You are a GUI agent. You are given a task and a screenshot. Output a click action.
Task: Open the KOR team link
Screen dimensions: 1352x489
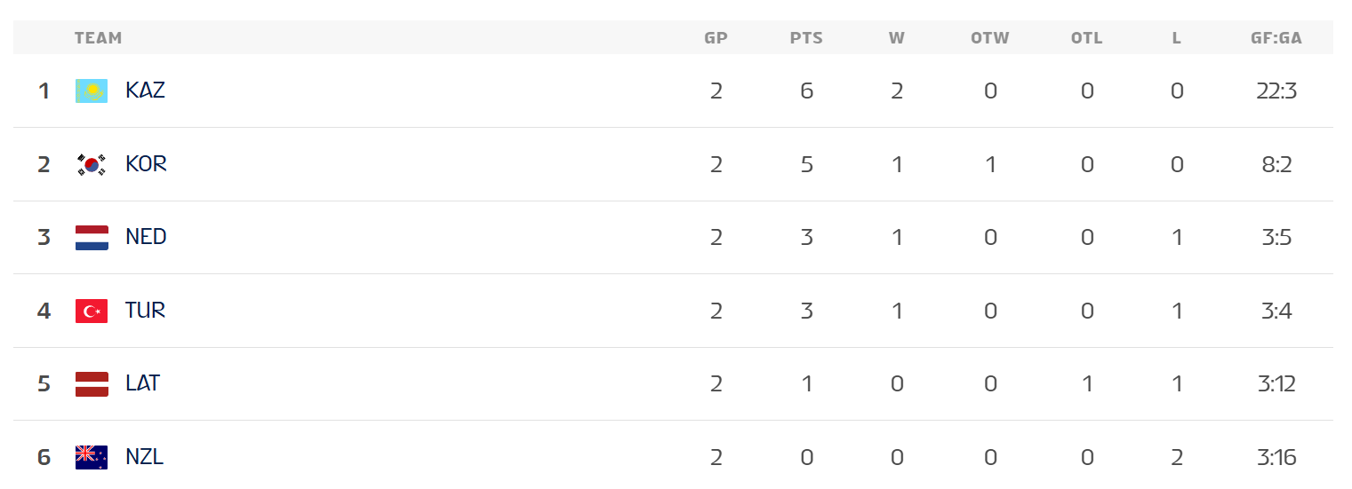click(x=146, y=164)
